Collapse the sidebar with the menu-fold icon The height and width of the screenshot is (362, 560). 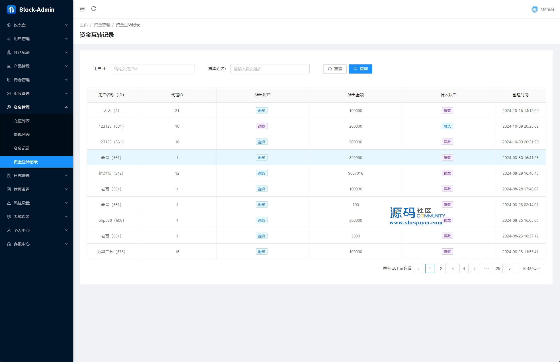coord(82,9)
